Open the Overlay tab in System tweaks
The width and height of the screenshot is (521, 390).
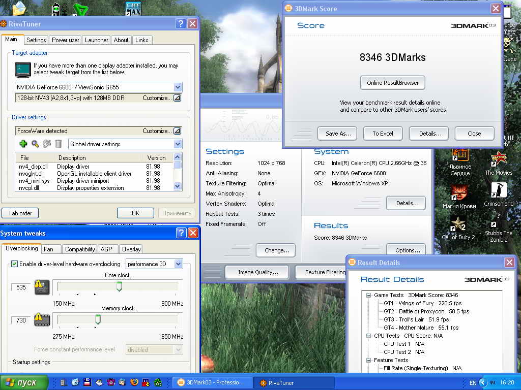coord(131,249)
